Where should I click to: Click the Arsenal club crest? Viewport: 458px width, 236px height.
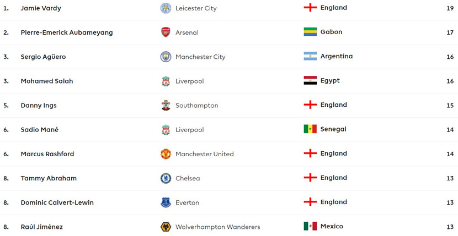pos(166,32)
